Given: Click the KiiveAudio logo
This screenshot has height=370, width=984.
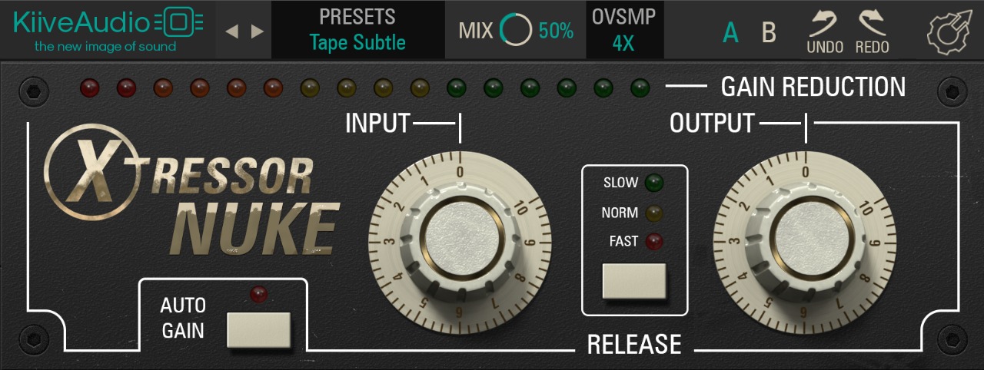Looking at the screenshot, I should (108, 30).
